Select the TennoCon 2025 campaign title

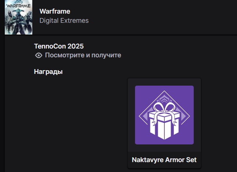tap(59, 46)
